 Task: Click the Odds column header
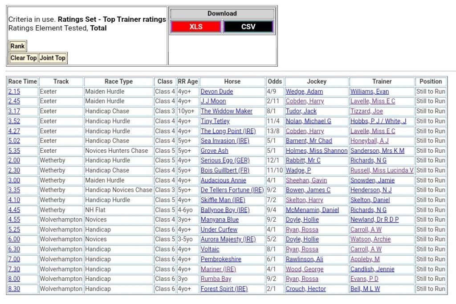pyautogui.click(x=275, y=82)
